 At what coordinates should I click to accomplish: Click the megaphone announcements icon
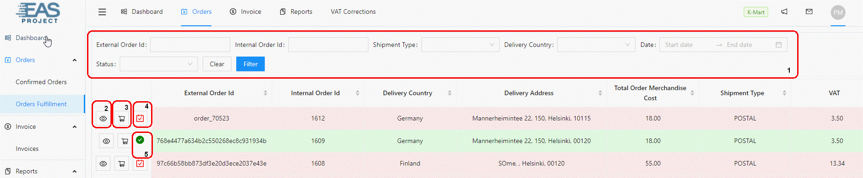784,11
